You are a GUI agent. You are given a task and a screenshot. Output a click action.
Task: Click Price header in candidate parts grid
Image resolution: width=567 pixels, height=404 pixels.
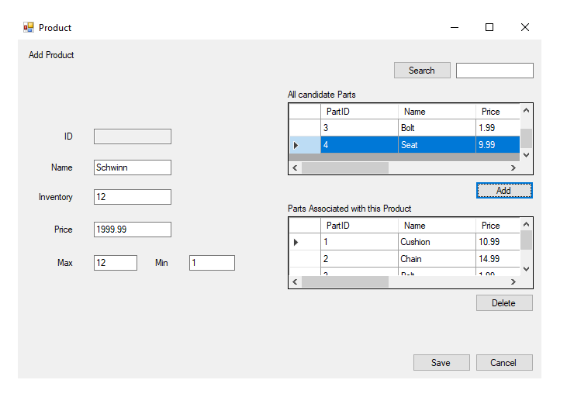[x=497, y=112]
